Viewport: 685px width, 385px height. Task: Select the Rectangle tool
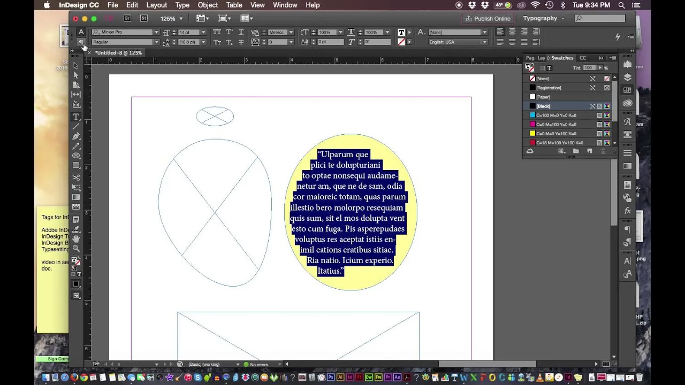76,166
